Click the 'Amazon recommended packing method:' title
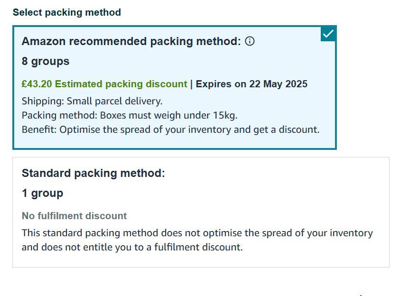409x296 pixels. point(131,41)
